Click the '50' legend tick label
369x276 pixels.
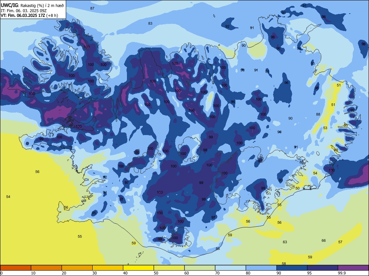click(156, 273)
